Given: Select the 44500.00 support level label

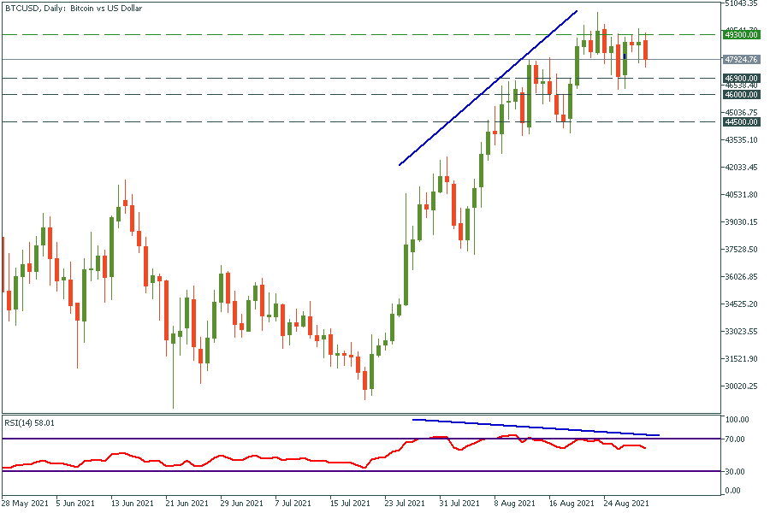Looking at the screenshot, I should (741, 122).
